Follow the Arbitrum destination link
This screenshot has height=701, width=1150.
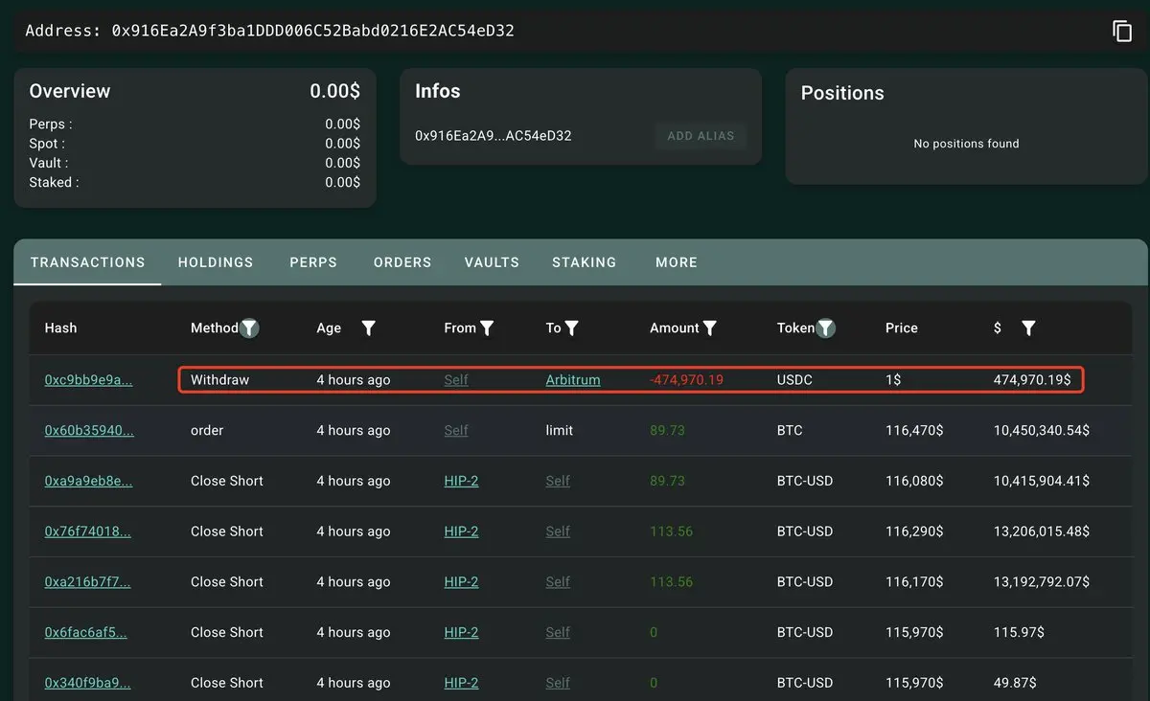[573, 380]
